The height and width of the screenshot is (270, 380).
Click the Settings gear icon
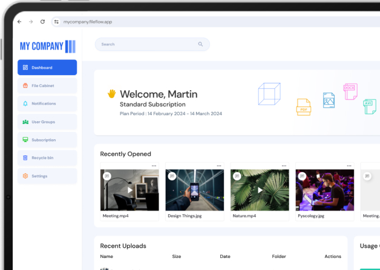coord(25,176)
